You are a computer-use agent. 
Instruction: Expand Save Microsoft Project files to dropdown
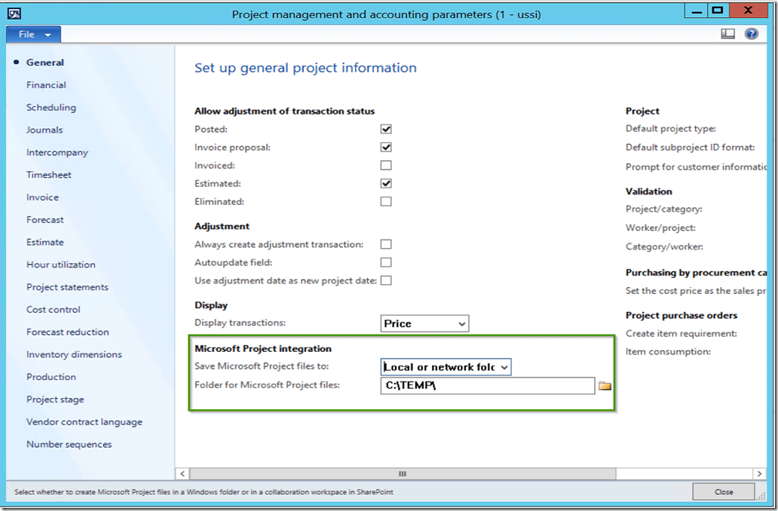[446, 367]
